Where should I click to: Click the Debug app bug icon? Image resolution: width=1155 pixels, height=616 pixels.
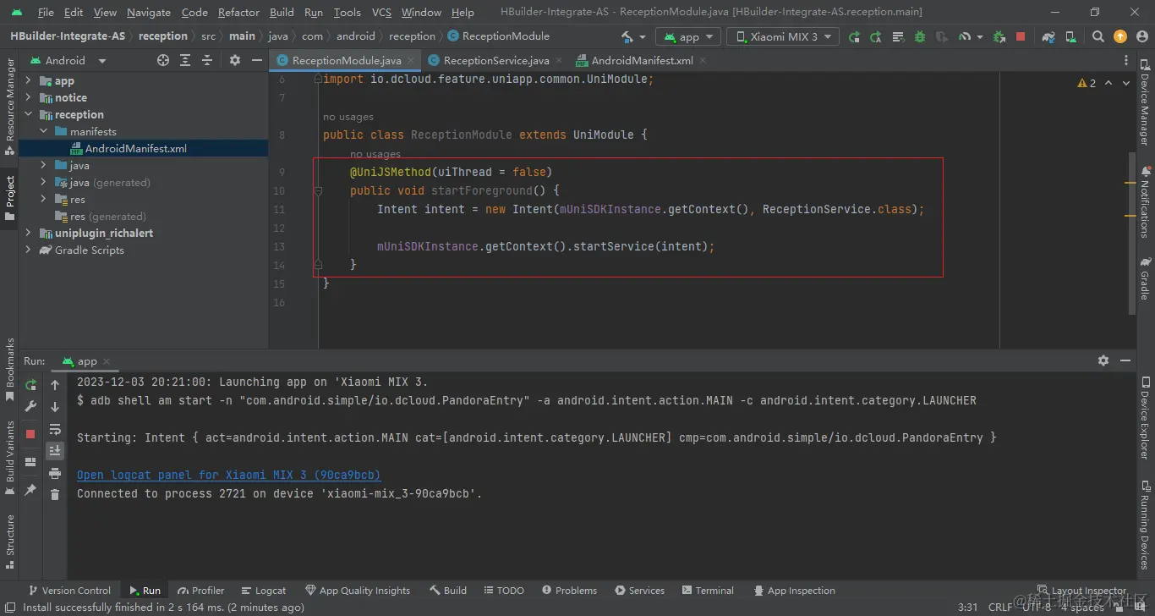point(920,36)
